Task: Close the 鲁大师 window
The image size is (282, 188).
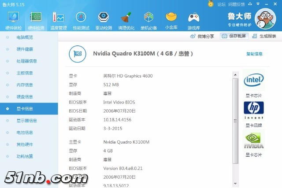Action: coord(275,4)
